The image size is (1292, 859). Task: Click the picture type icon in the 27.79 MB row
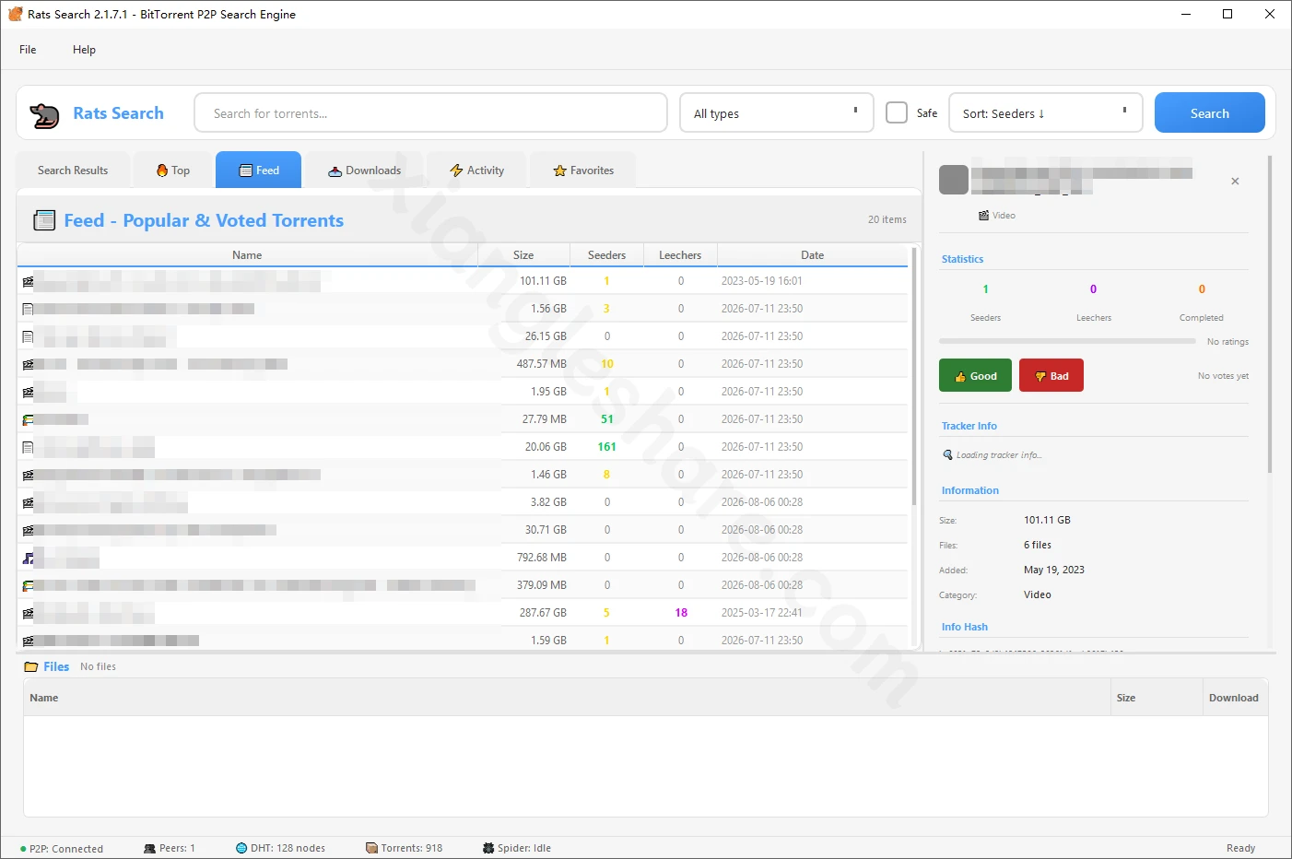click(28, 419)
